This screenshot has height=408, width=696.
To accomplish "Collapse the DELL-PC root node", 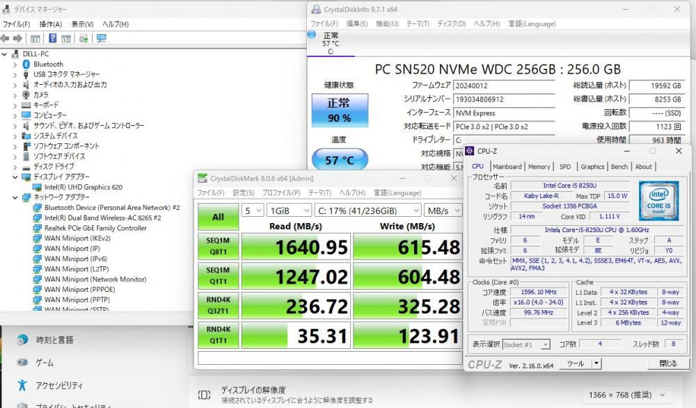I will pos(4,54).
